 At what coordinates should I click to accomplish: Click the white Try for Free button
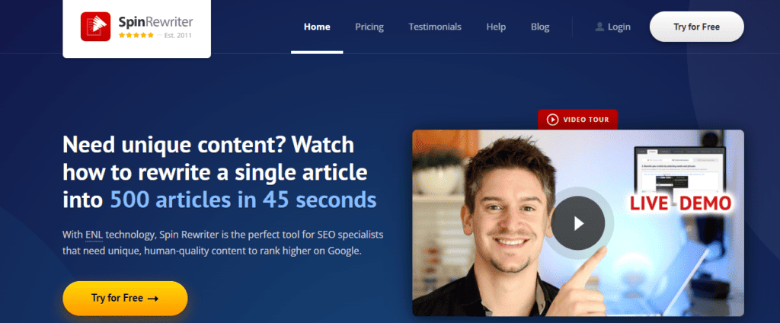[x=696, y=27]
